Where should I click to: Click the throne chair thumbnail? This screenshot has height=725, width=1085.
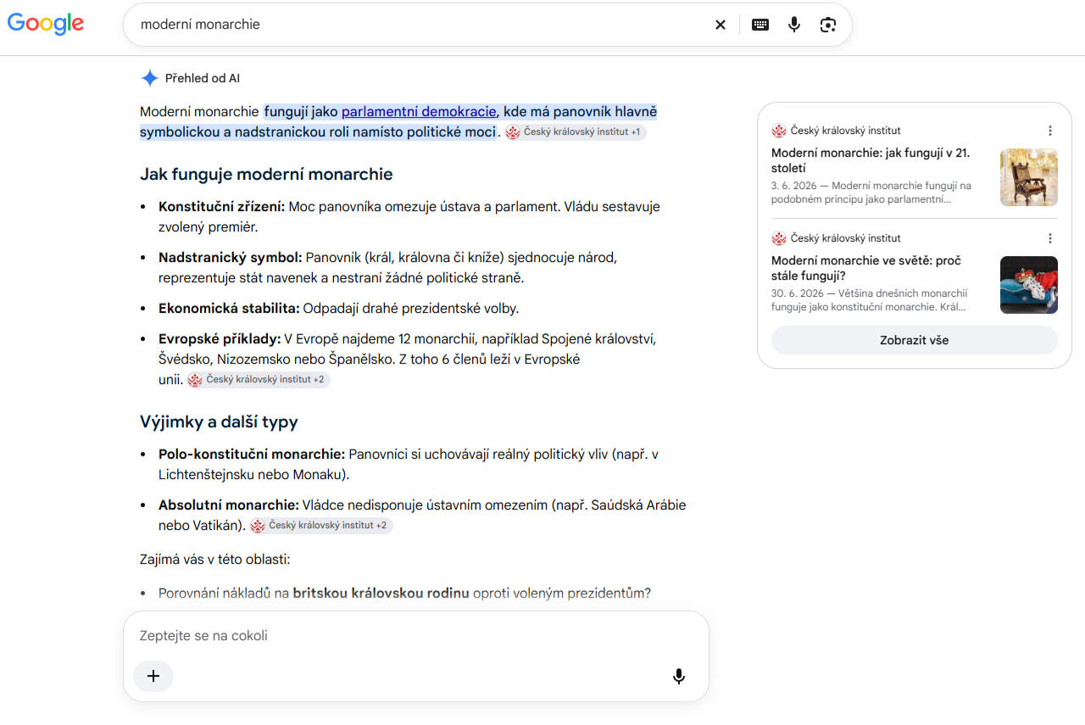click(x=1029, y=177)
